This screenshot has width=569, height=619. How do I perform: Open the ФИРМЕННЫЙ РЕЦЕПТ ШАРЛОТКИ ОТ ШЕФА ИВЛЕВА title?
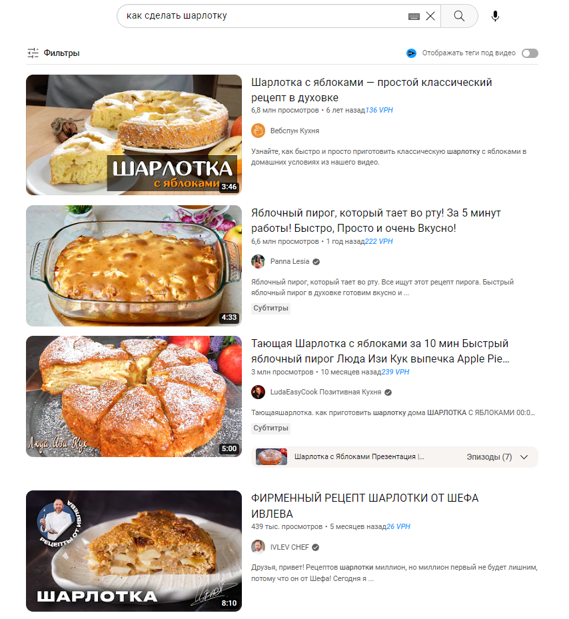pyautogui.click(x=364, y=506)
